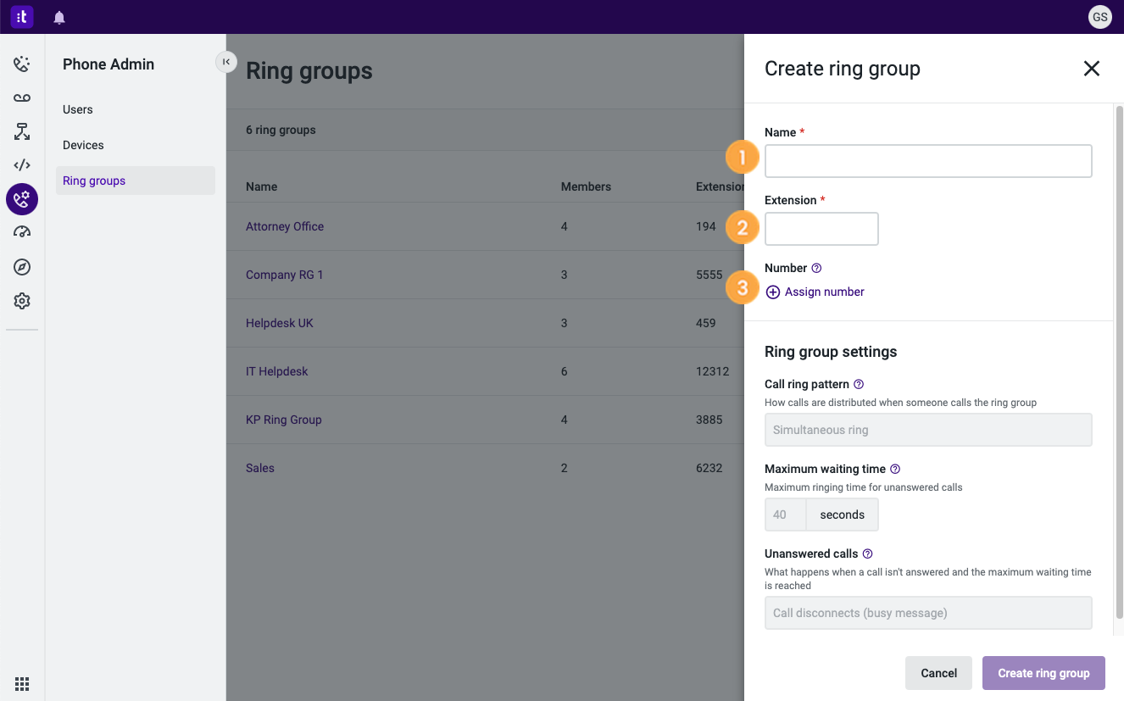The width and height of the screenshot is (1124, 701).
Task: Open the dashboard gauge icon in sidebar
Action: (x=21, y=232)
